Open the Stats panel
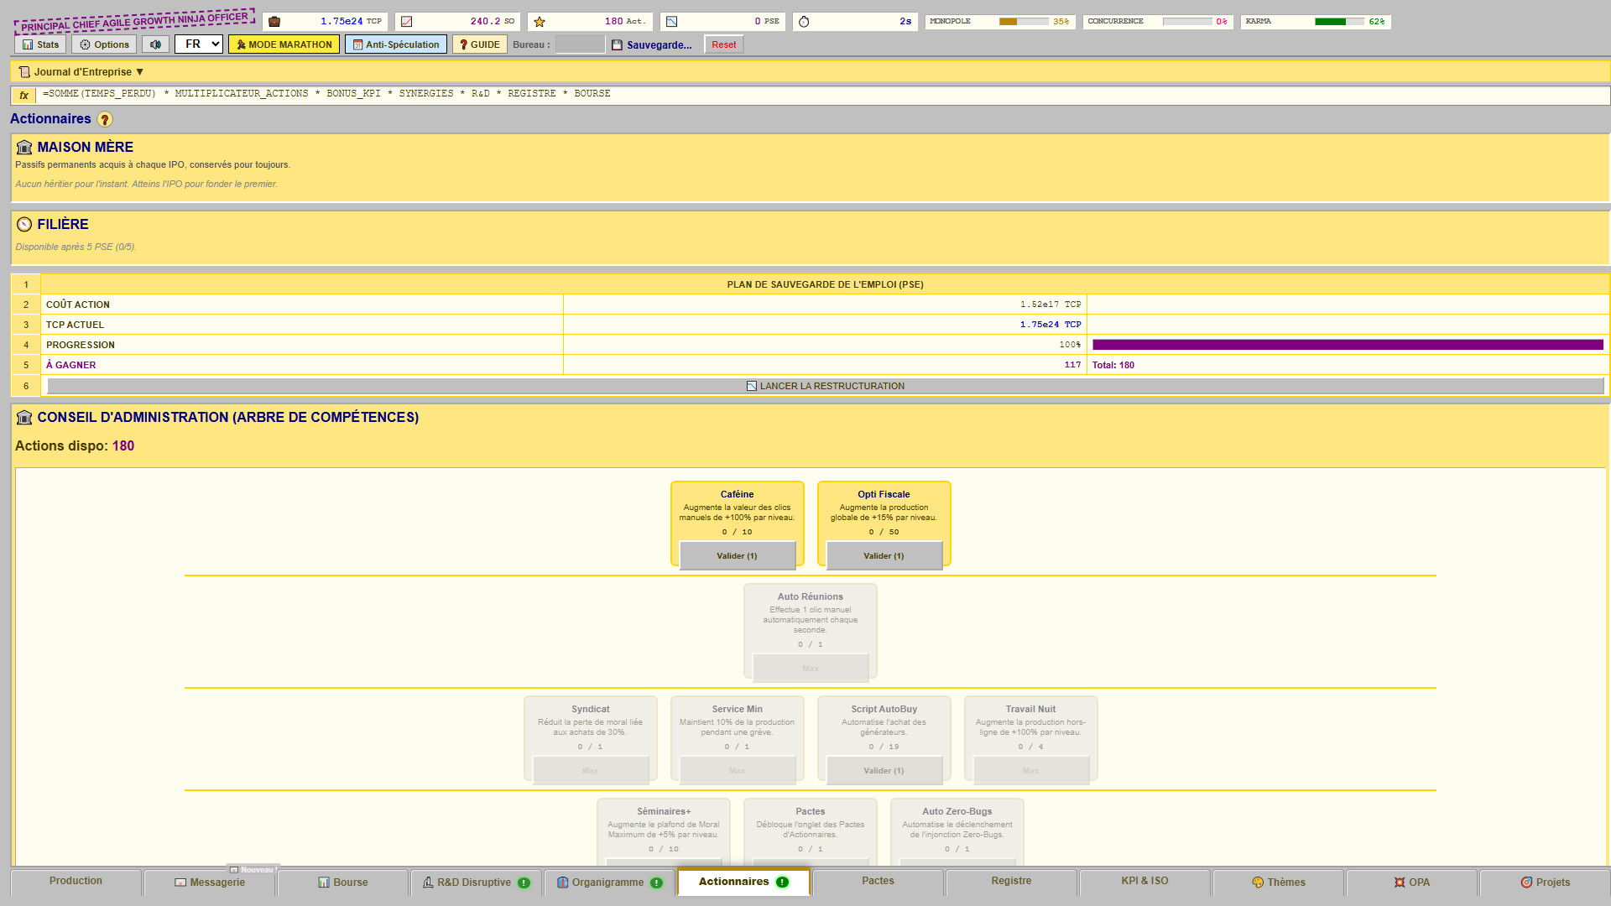The width and height of the screenshot is (1611, 906). [x=40, y=44]
